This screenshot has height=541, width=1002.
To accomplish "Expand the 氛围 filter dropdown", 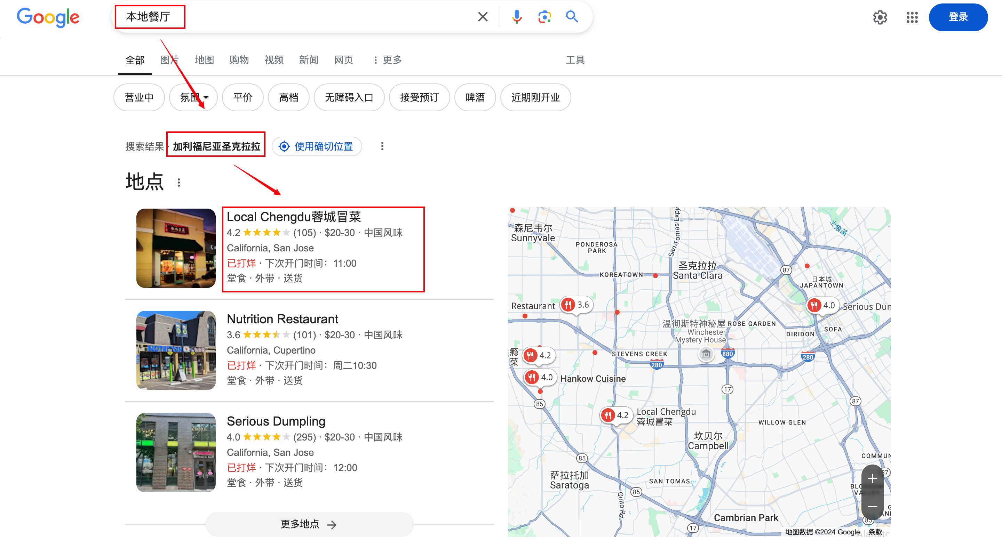I will pyautogui.click(x=193, y=97).
